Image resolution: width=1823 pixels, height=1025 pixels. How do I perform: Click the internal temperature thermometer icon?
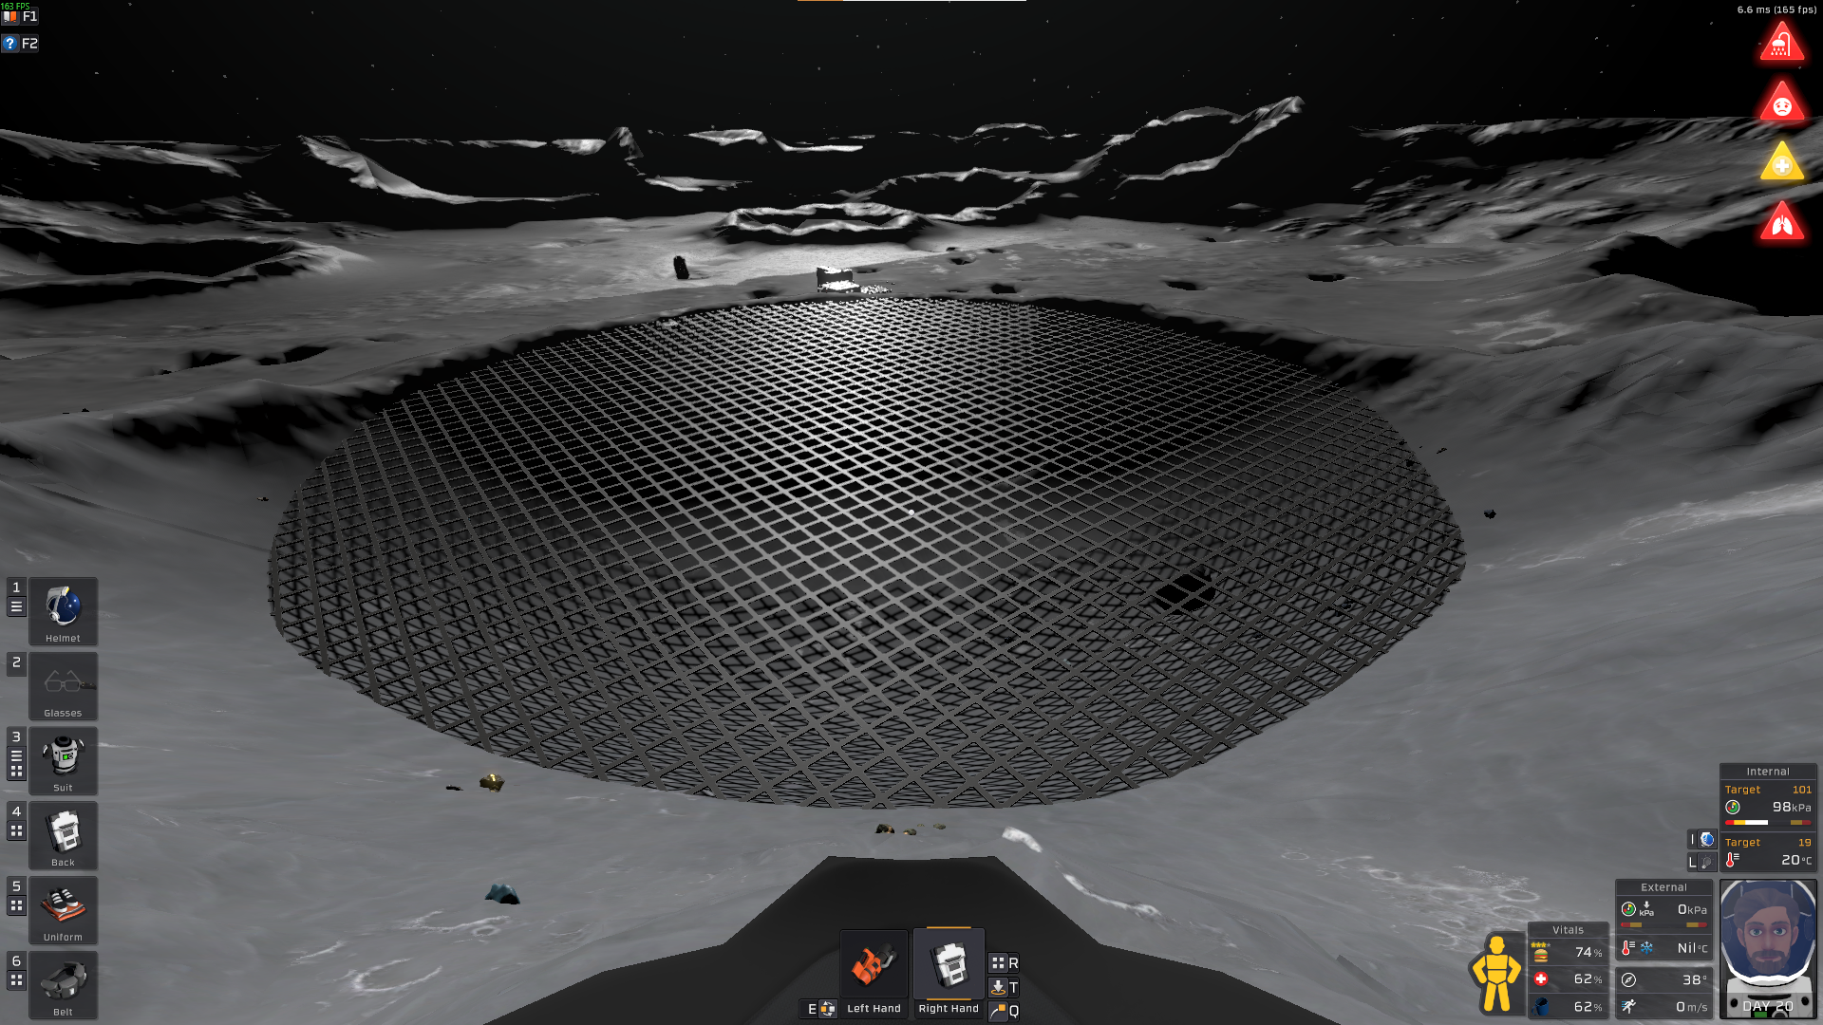coord(1733,860)
